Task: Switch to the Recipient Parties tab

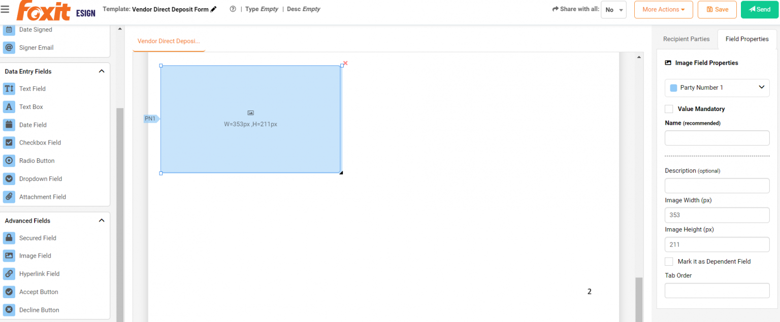Action: 686,39
